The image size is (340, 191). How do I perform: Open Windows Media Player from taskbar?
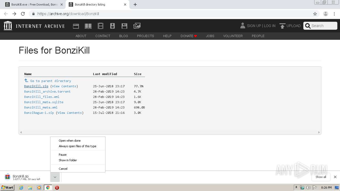click(39, 188)
